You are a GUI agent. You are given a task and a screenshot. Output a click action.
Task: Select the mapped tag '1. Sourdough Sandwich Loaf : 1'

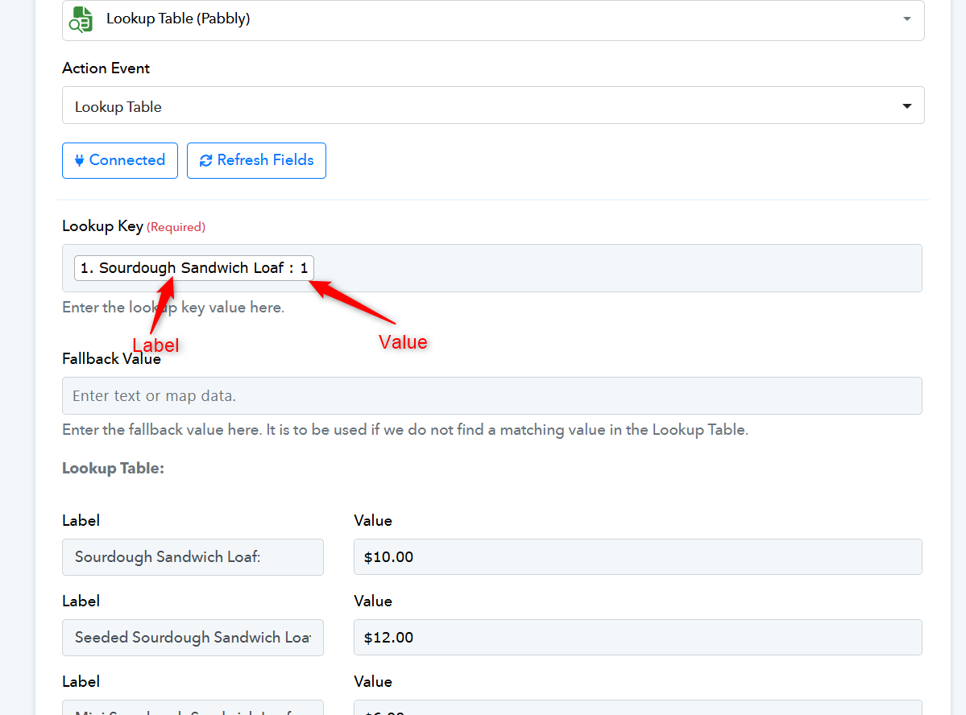[194, 268]
